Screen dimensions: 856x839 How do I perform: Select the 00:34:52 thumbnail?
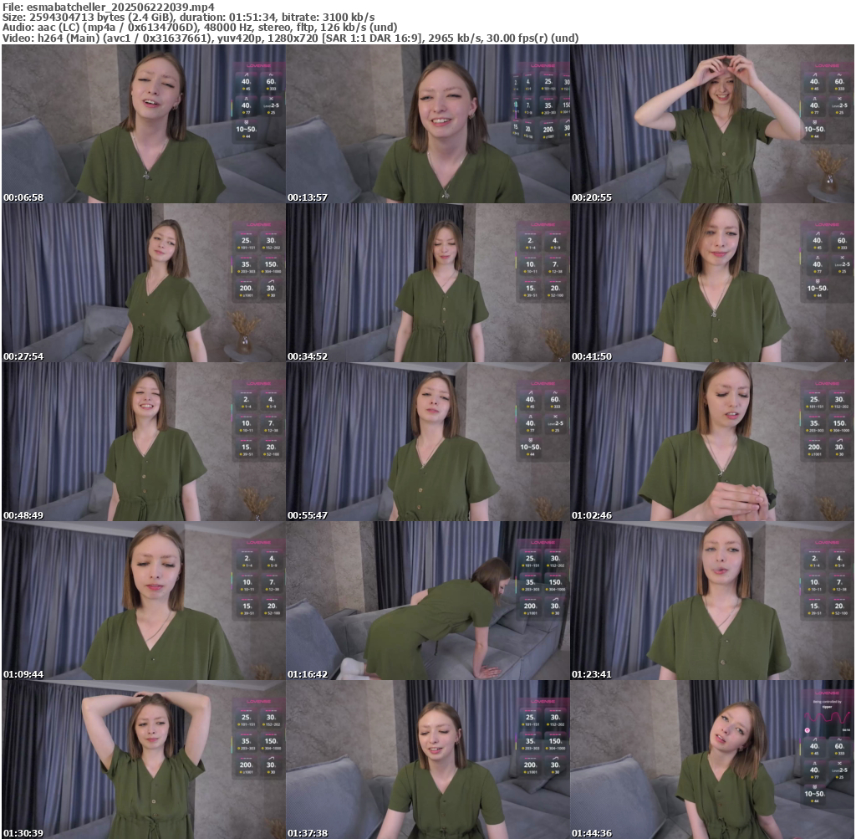pos(427,283)
